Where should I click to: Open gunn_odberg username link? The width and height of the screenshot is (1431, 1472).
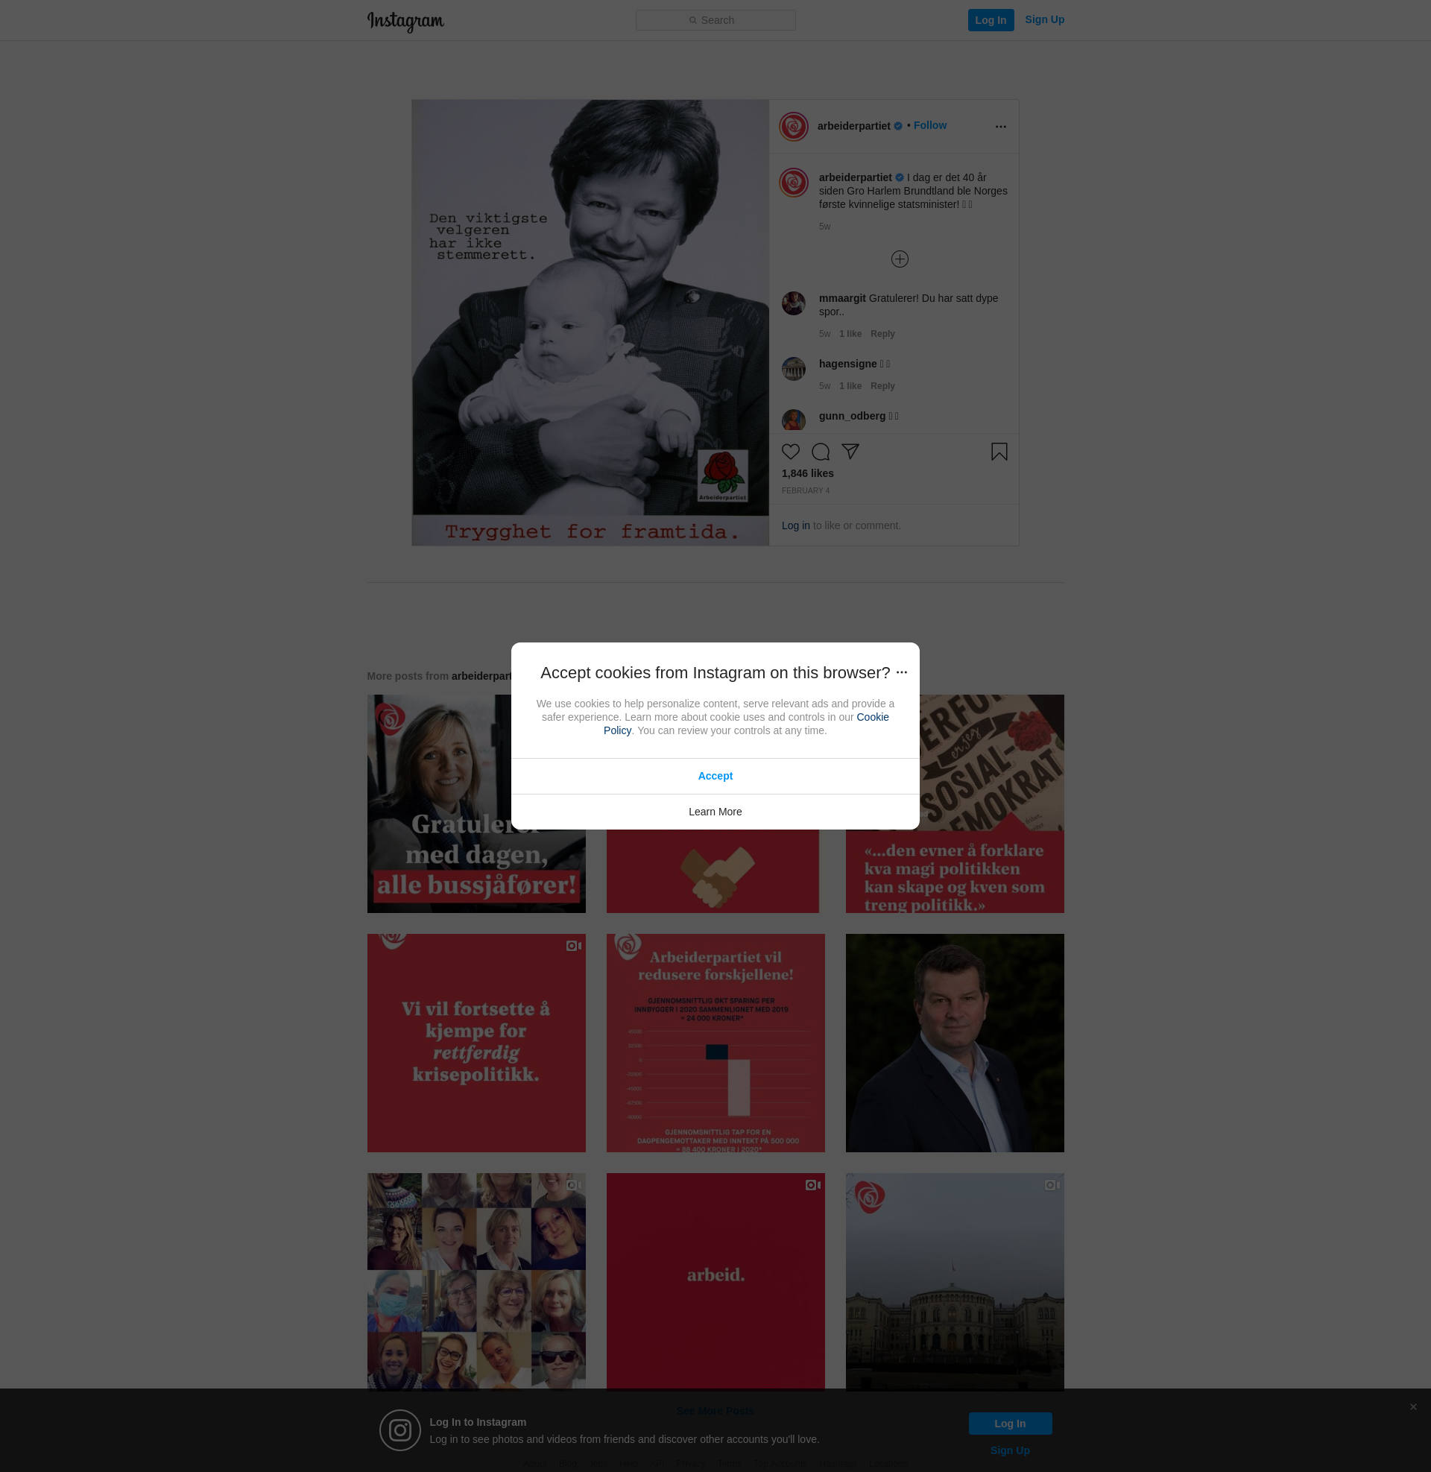pos(853,417)
